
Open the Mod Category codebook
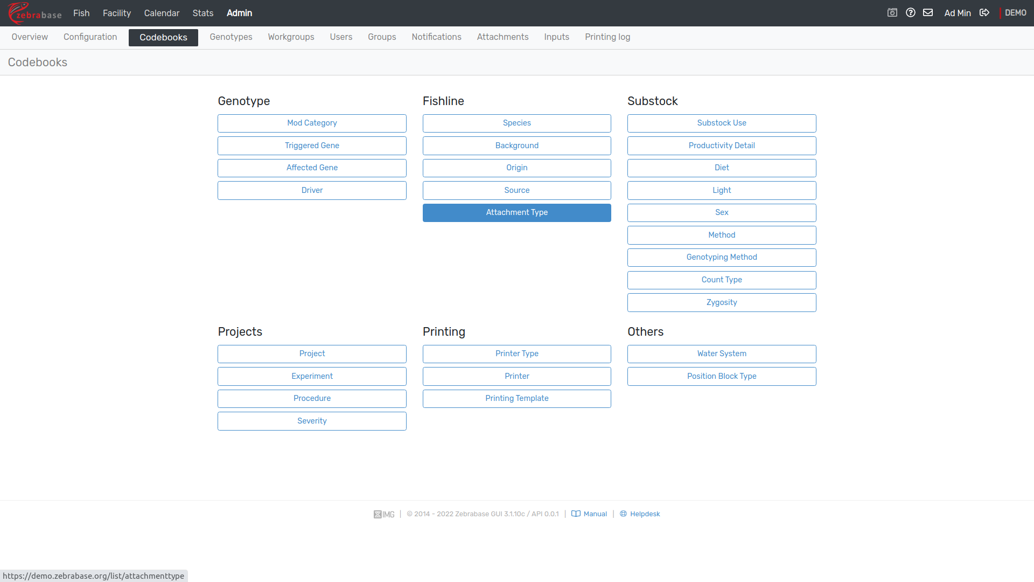[x=312, y=123]
